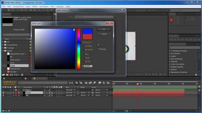Image resolution: width=202 pixels, height=113 pixels.
Task: Select the G green channel radio button
Action: point(84,58)
